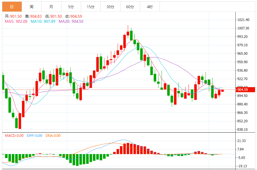257x170 pixels.
Task: Click the 979.10 price axis label
Action: pyautogui.click(x=242, y=45)
